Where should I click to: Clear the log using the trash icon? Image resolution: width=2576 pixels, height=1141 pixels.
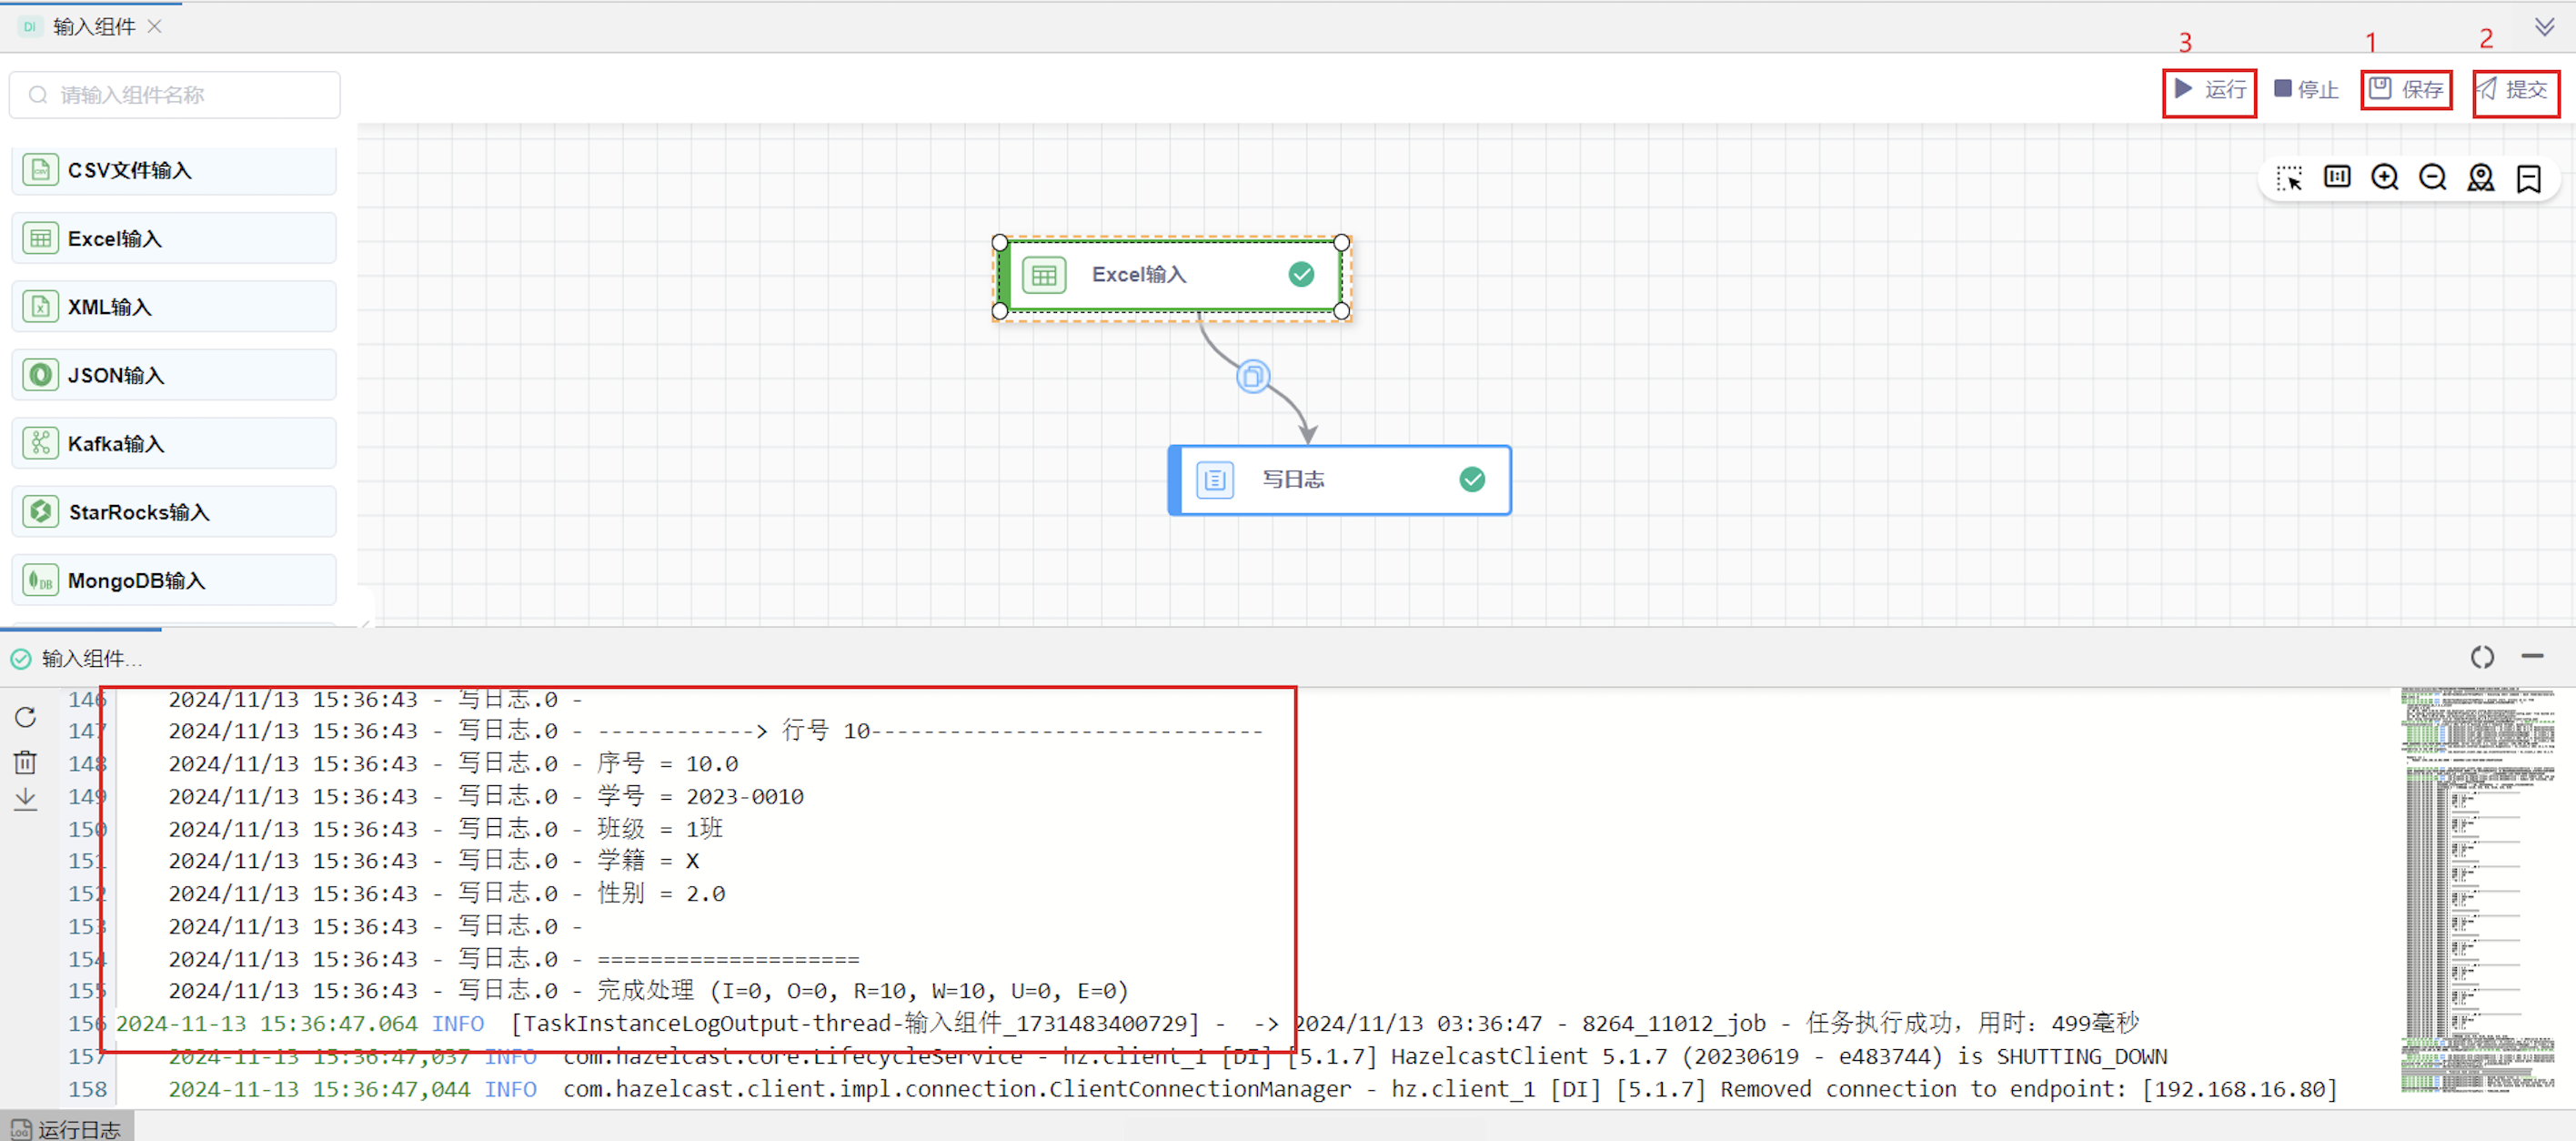26,762
